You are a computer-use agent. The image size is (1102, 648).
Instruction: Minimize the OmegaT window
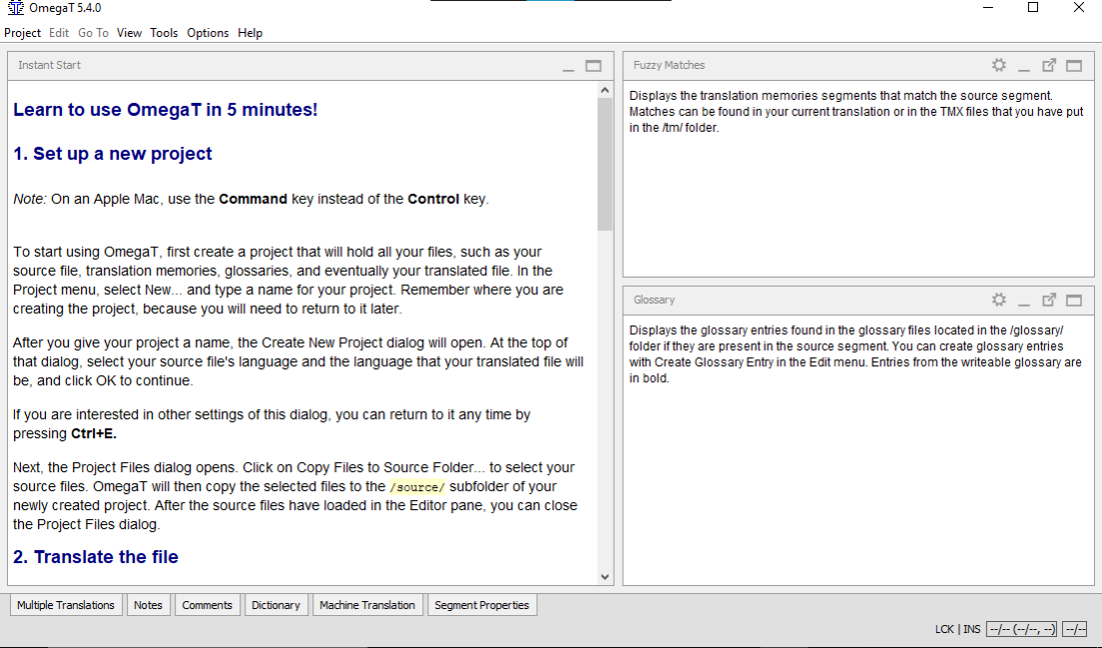[988, 8]
